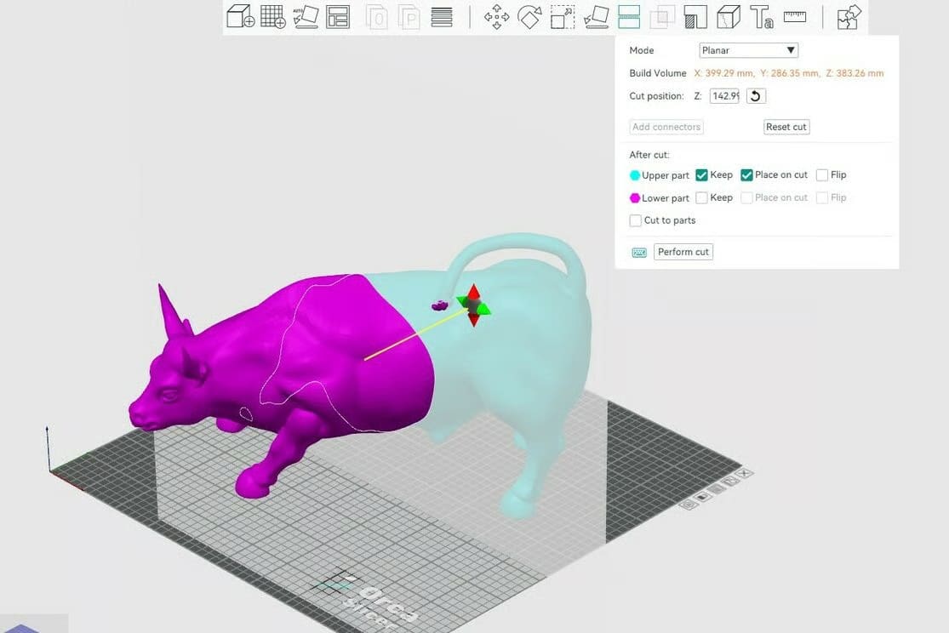Click the Add object cube icon

click(x=240, y=16)
